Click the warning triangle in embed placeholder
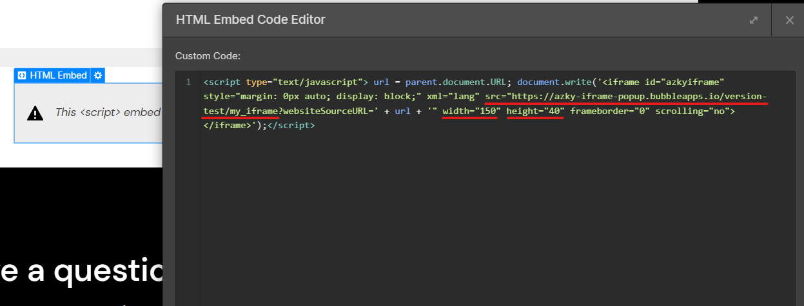Viewport: 804px width, 306px height. tap(35, 113)
